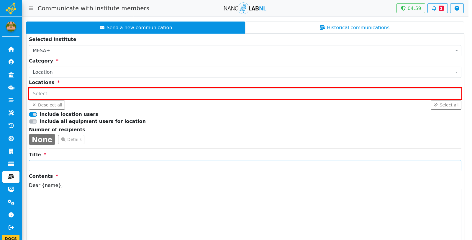472x240 pixels.
Task: Toggle Include location users switch
Action: tap(33, 114)
